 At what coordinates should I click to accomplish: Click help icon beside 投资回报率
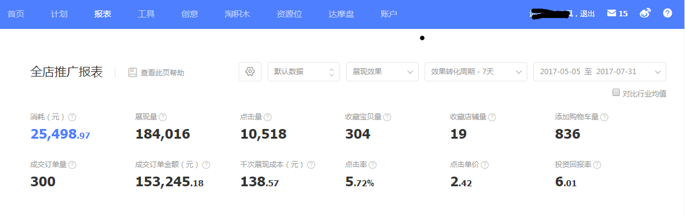click(597, 165)
